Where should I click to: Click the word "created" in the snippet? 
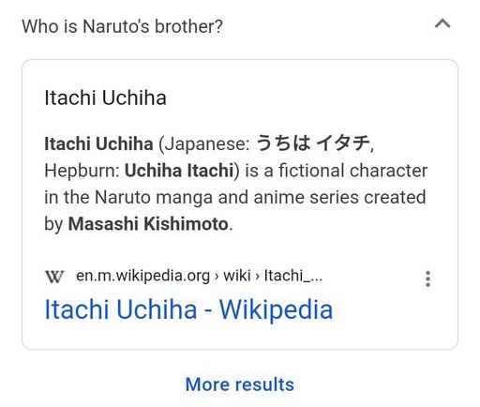coord(395,198)
